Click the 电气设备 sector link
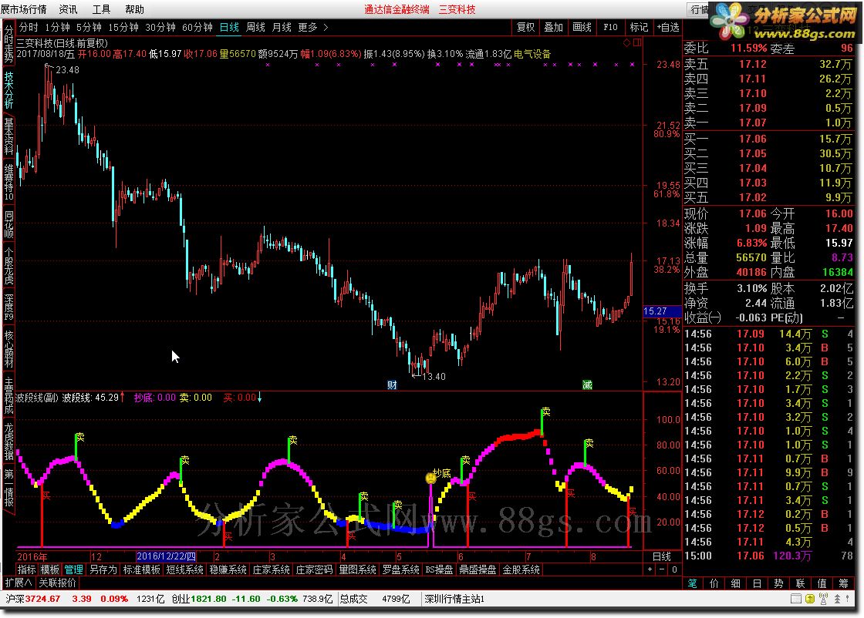The image size is (864, 618). click(532, 54)
